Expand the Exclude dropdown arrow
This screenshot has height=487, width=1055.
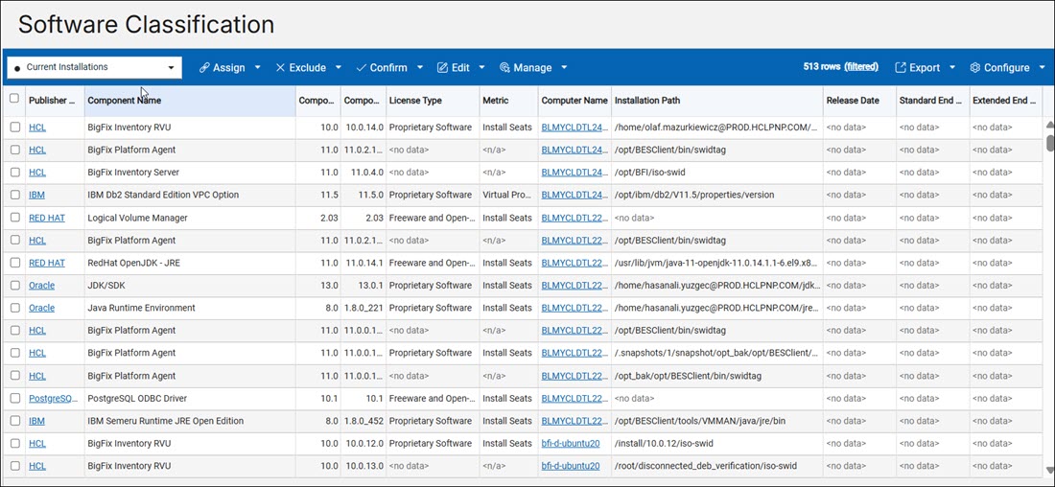339,68
